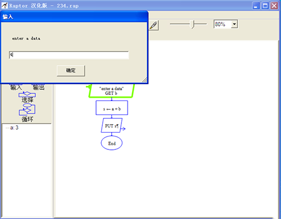This screenshot has width=281, height=219.
Task: Click variable a: 3 in watch panel
Action: point(14,127)
